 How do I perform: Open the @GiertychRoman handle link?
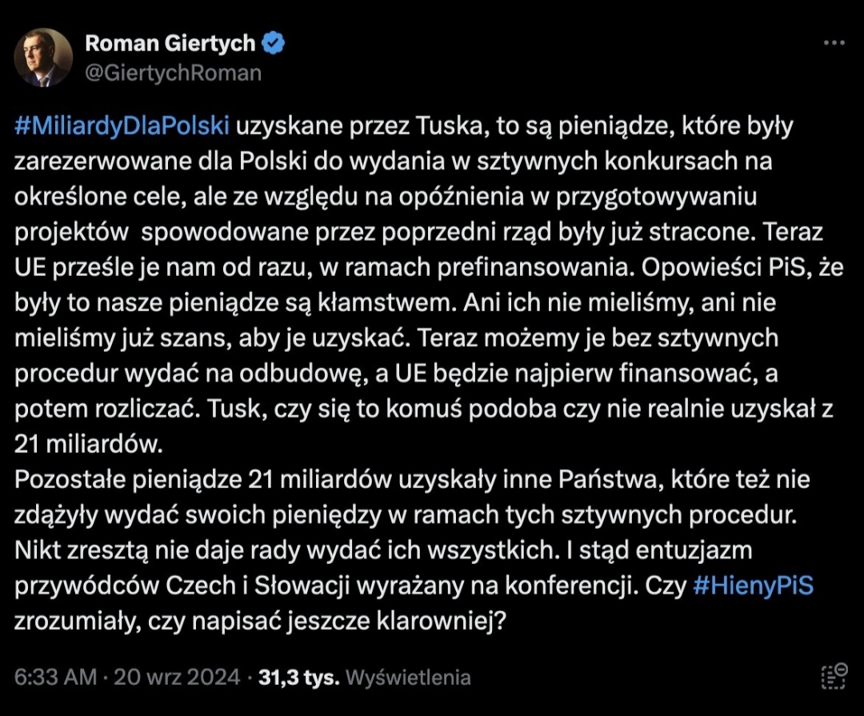pyautogui.click(x=173, y=73)
